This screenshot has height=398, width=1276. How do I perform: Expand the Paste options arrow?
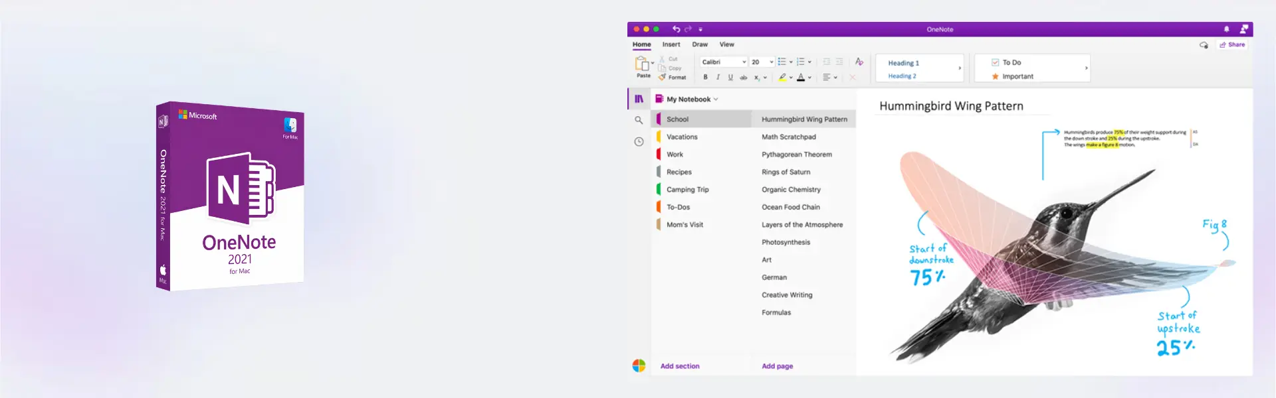tap(653, 64)
